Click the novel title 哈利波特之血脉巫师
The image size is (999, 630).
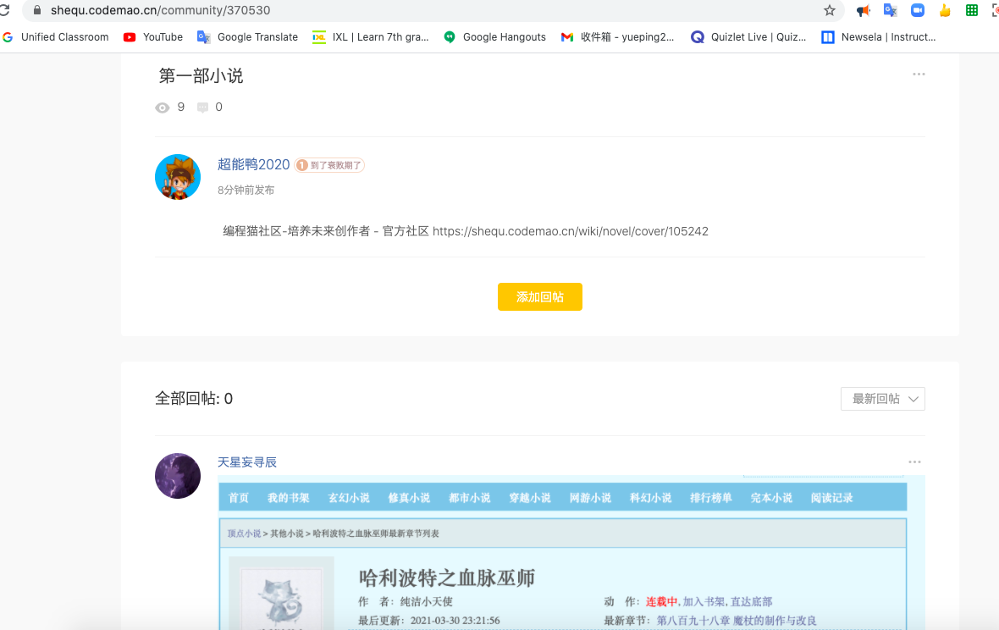pos(447,577)
